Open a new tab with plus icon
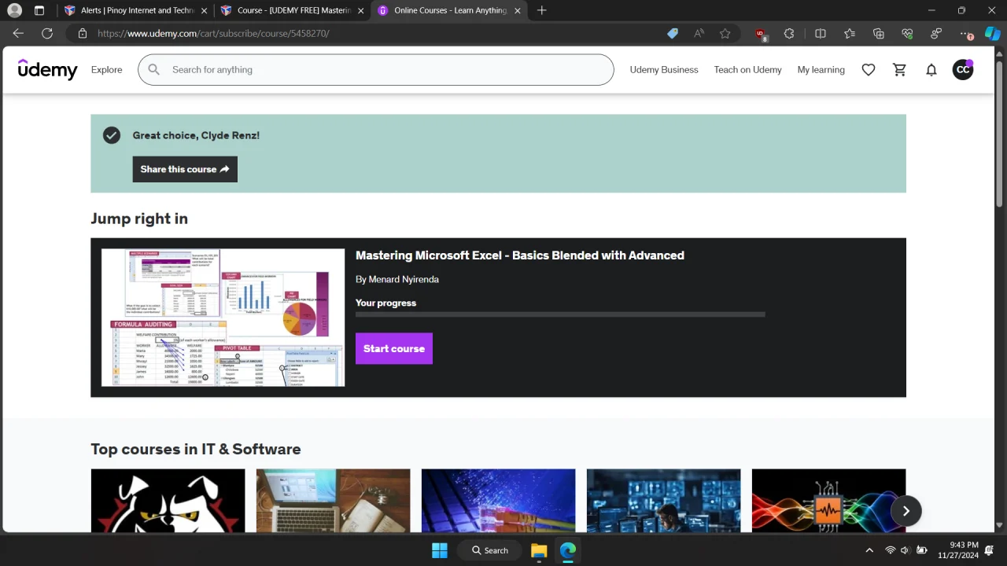 pos(541,10)
